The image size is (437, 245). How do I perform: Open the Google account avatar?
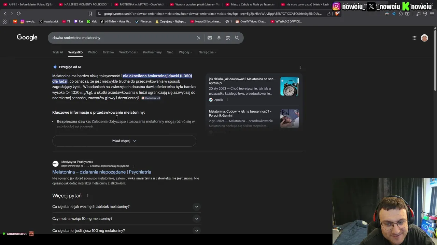point(424,38)
